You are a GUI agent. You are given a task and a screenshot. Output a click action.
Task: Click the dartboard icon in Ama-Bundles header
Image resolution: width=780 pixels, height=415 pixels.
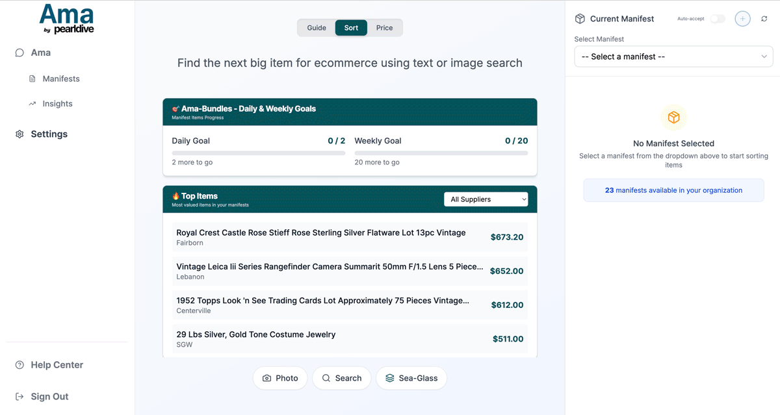click(175, 108)
